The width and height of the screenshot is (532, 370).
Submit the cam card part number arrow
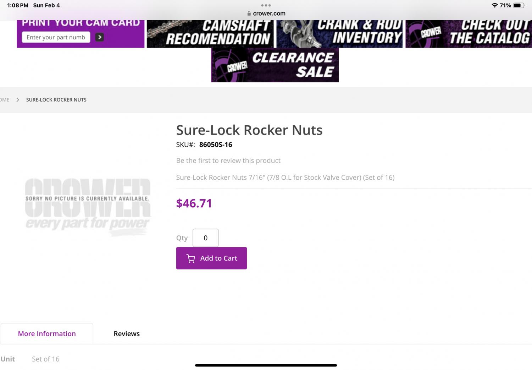[100, 37]
